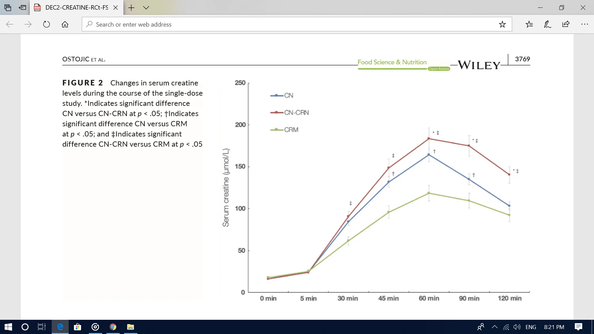594x334 pixels.
Task: Click the 60 min x-axis label
Action: point(429,298)
